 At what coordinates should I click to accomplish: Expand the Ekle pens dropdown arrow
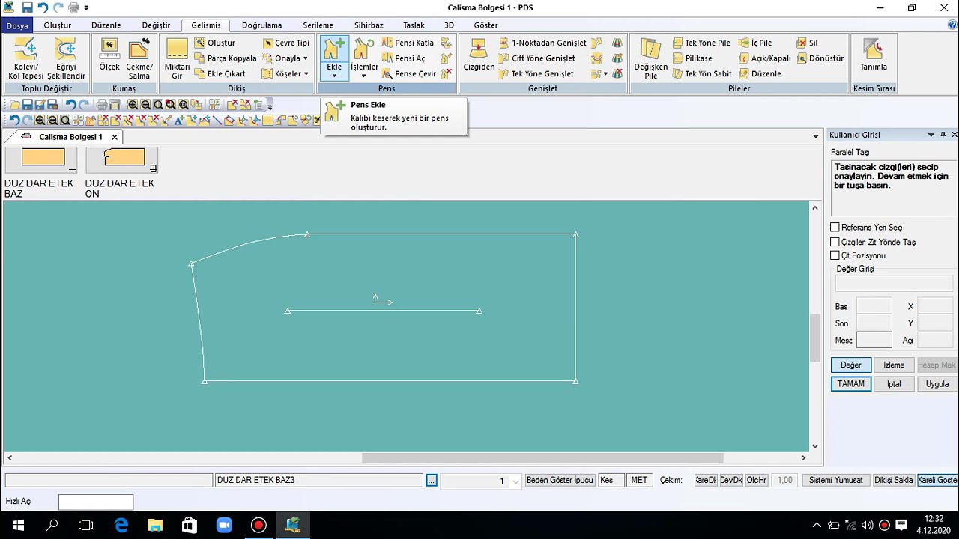pyautogui.click(x=334, y=76)
